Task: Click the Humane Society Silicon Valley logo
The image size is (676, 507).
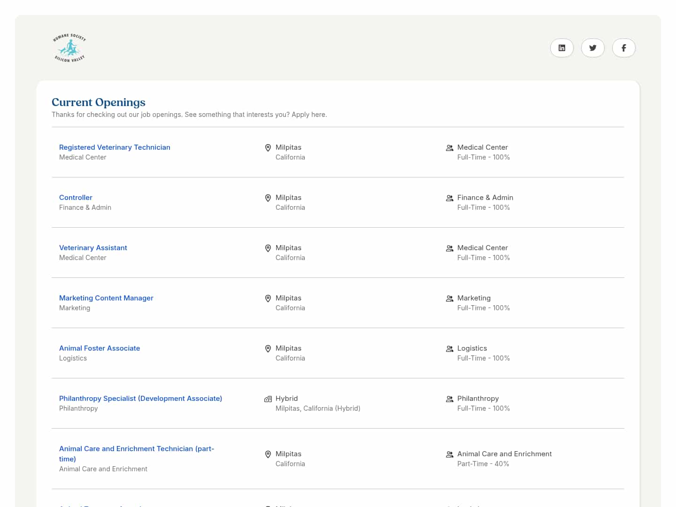Action: click(x=69, y=48)
